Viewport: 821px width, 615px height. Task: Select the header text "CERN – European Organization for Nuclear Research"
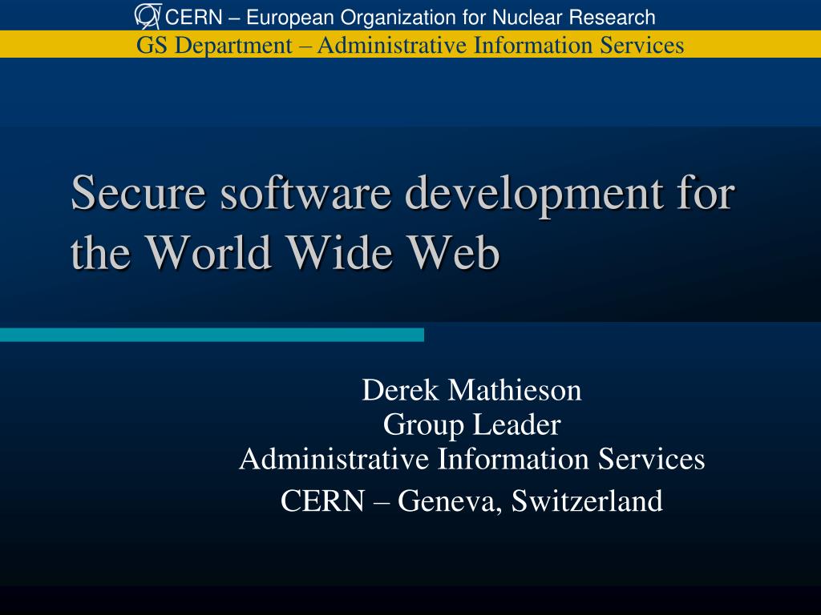[x=410, y=18]
